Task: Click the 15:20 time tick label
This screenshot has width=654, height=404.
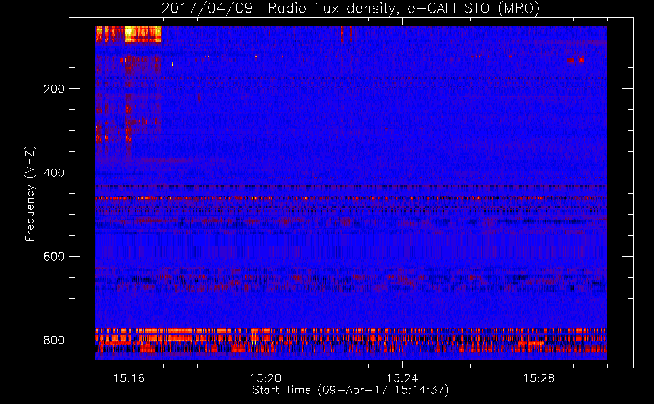Action: [266, 379]
